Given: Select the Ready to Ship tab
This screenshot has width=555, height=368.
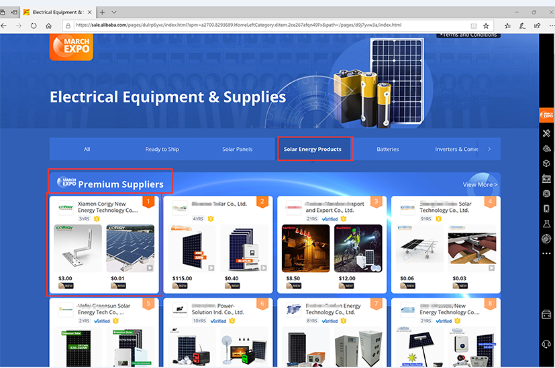Looking at the screenshot, I should 162,149.
